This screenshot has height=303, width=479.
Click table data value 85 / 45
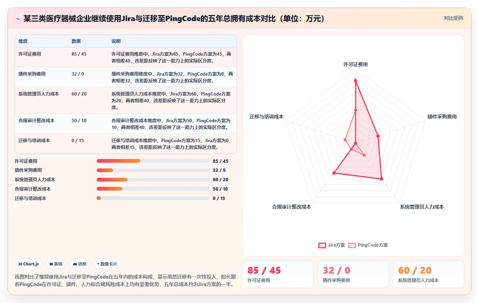coord(79,54)
